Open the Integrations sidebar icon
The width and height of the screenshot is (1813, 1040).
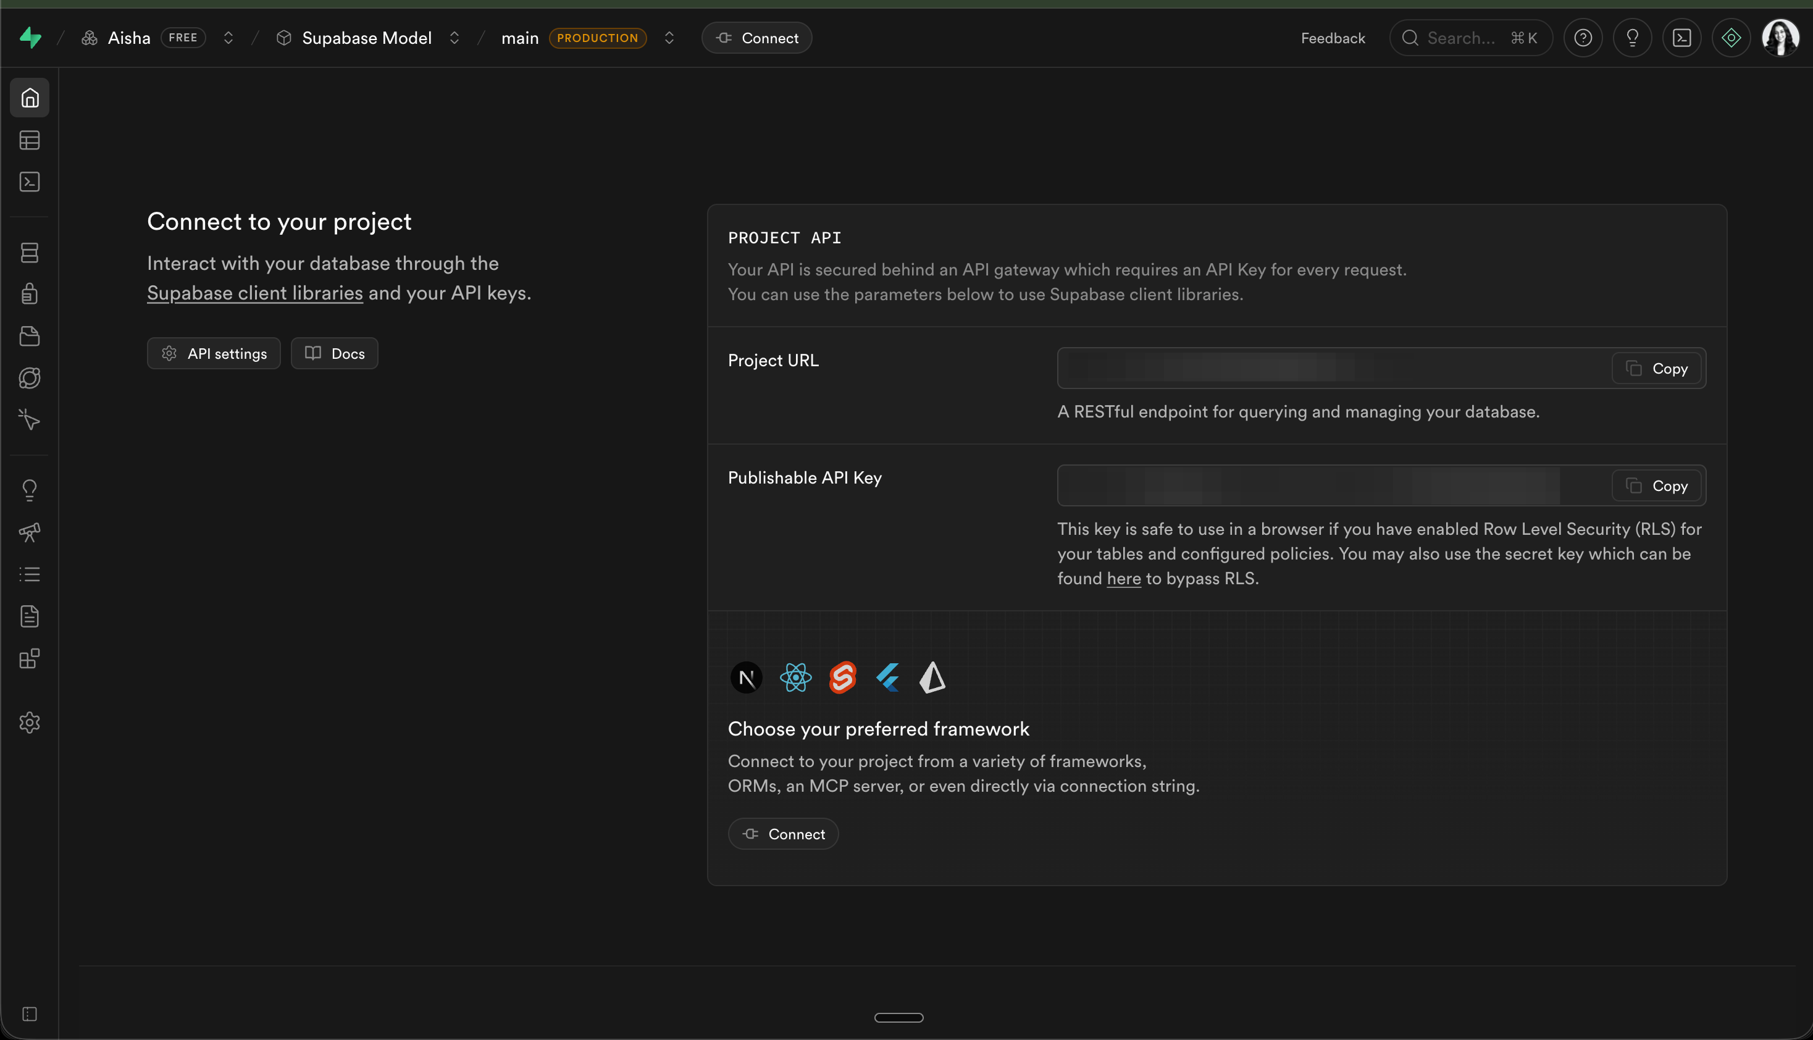29,658
